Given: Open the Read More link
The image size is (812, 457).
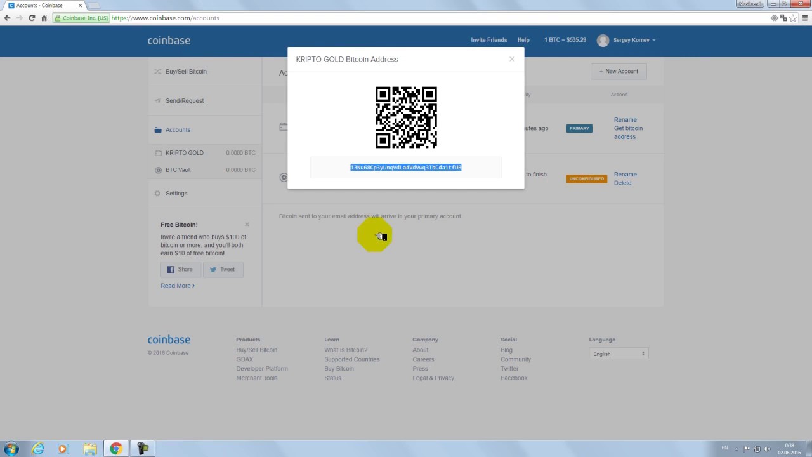Looking at the screenshot, I should click(178, 286).
